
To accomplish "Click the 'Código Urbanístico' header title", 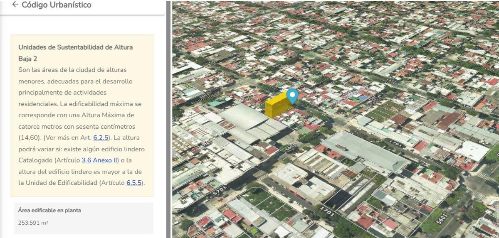I will [56, 5].
